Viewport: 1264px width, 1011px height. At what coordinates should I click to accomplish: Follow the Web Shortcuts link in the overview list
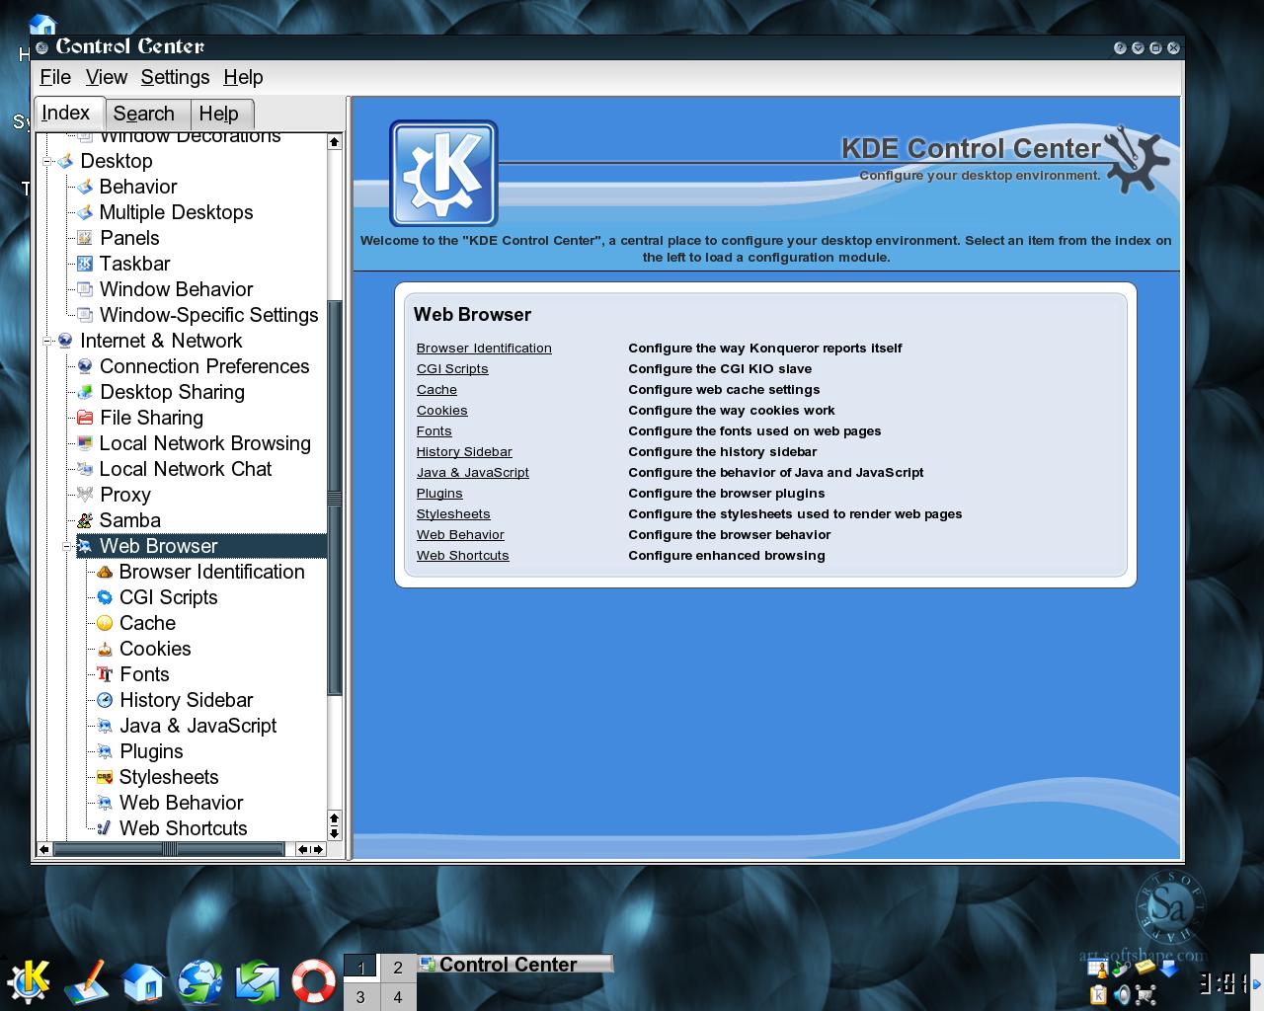(462, 555)
